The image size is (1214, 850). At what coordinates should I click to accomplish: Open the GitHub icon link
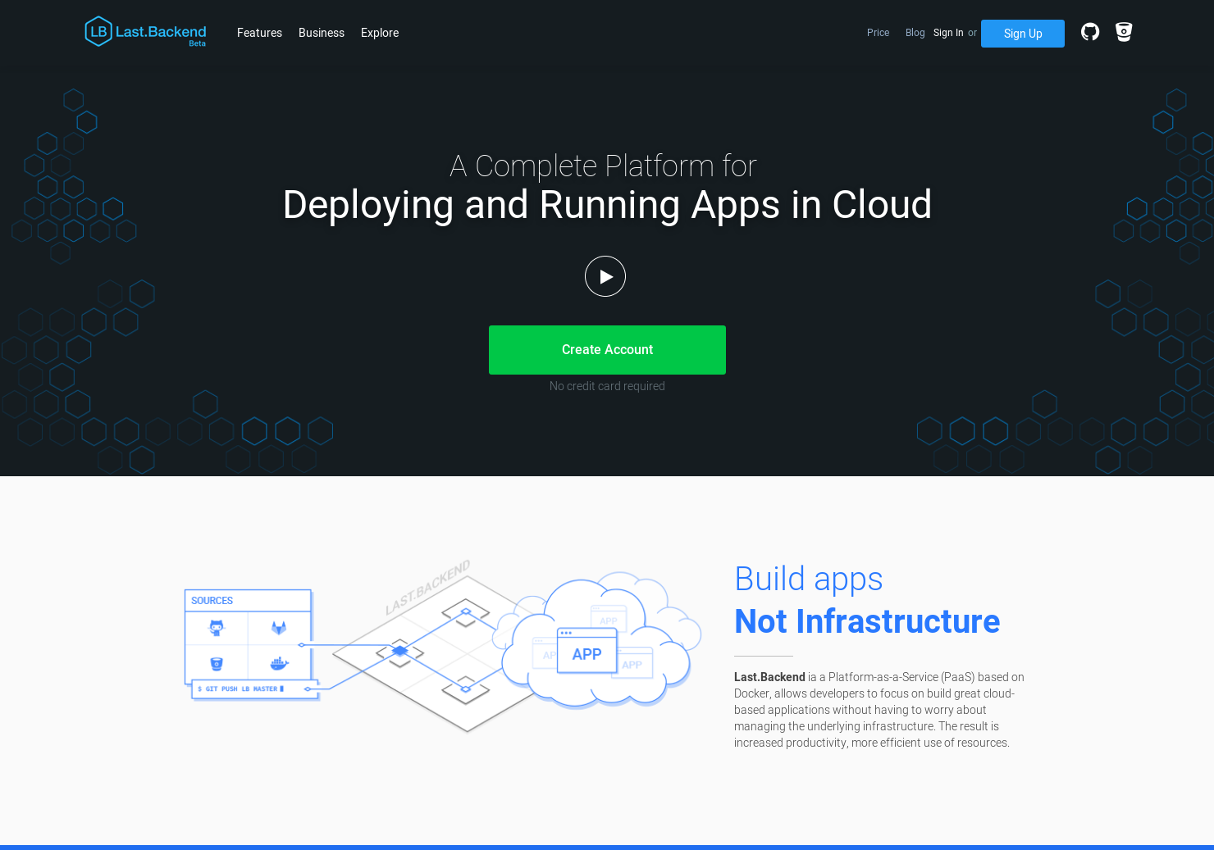tap(1090, 32)
